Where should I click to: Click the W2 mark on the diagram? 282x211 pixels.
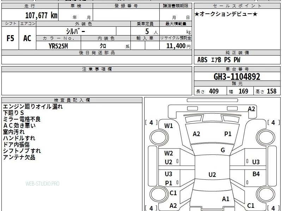click(x=168, y=153)
